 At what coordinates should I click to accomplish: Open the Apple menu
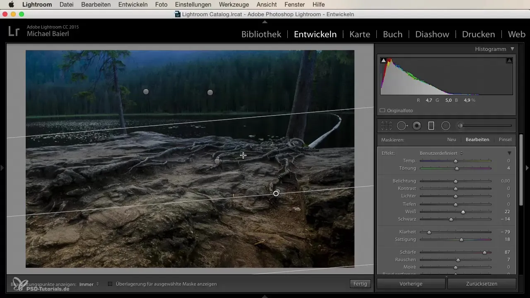click(11, 5)
